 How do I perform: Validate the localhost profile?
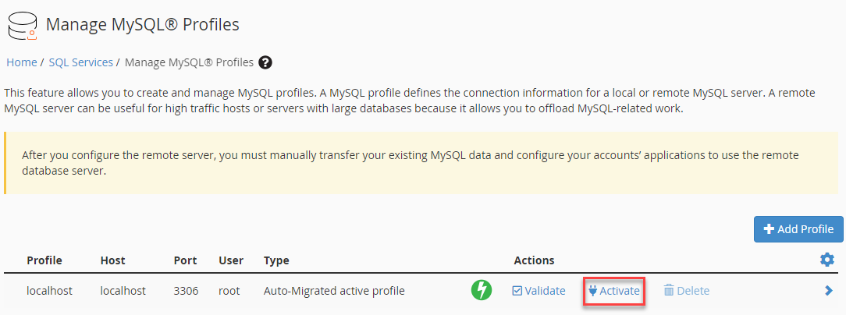coord(539,291)
